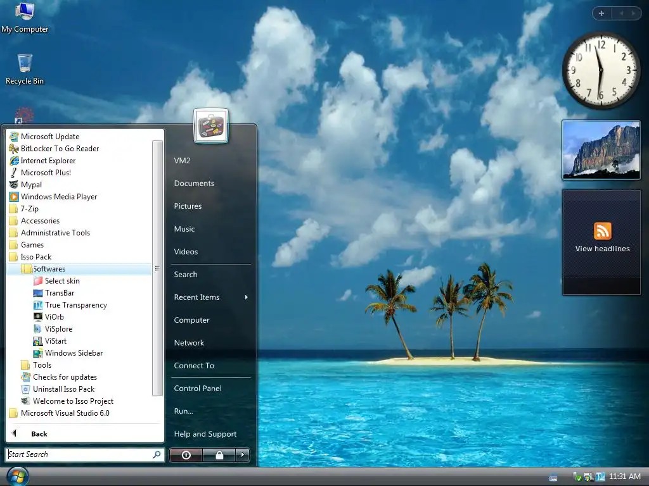Screen dimensions: 649x486
Task: Click the keyboard tray icon
Action: [x=553, y=478]
